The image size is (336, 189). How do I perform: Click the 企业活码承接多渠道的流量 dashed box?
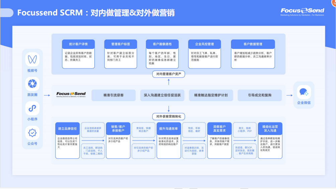(x=93, y=130)
